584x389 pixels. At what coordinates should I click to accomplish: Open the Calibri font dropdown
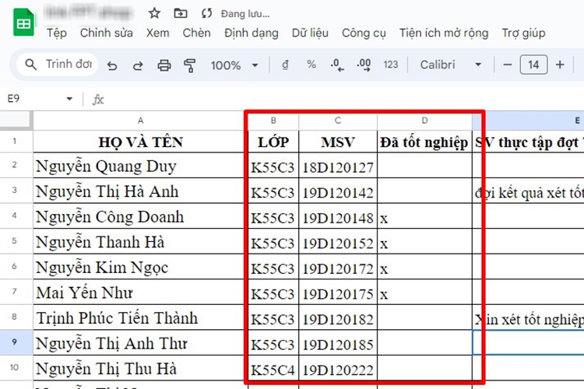pos(451,65)
